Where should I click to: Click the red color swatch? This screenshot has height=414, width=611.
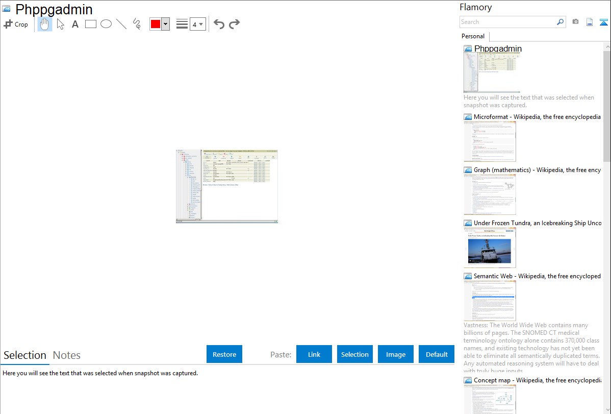(155, 24)
